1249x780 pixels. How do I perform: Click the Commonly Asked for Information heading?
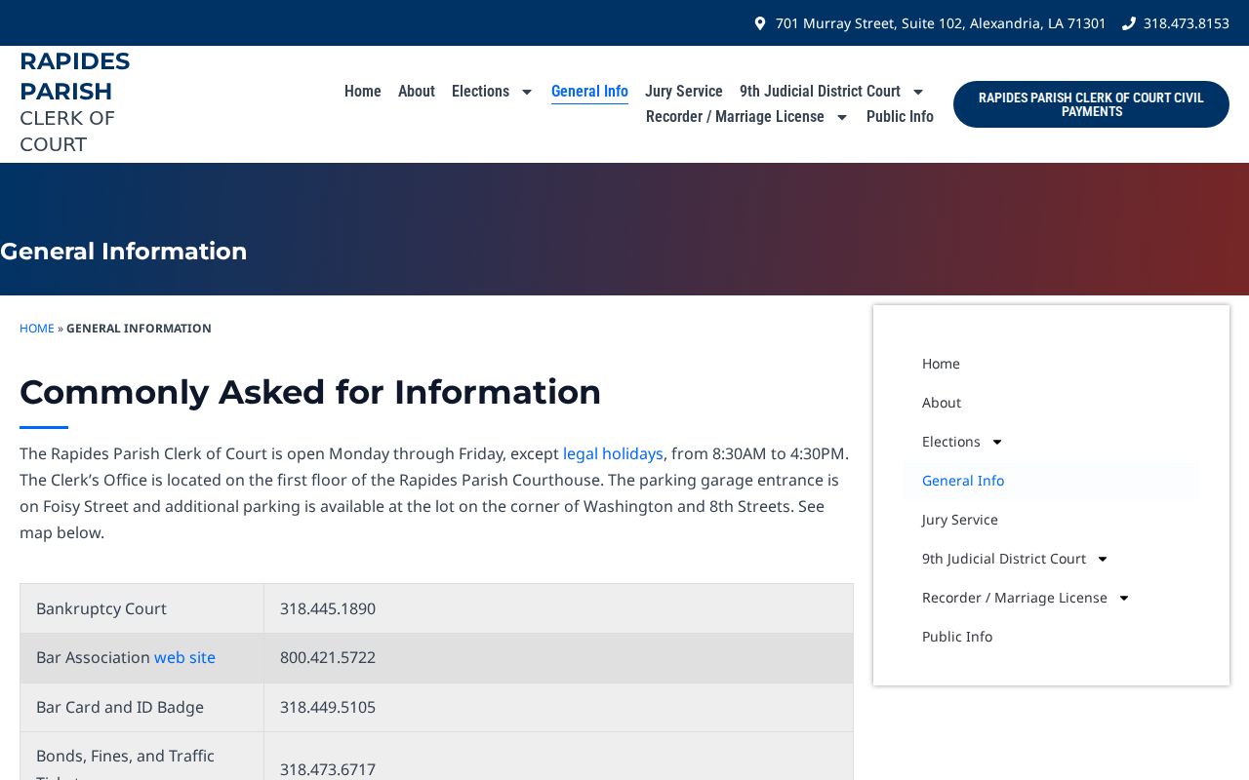click(x=310, y=392)
